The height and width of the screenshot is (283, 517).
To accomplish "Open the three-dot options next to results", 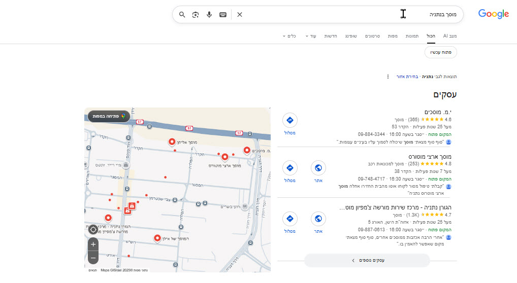I will click(x=388, y=77).
